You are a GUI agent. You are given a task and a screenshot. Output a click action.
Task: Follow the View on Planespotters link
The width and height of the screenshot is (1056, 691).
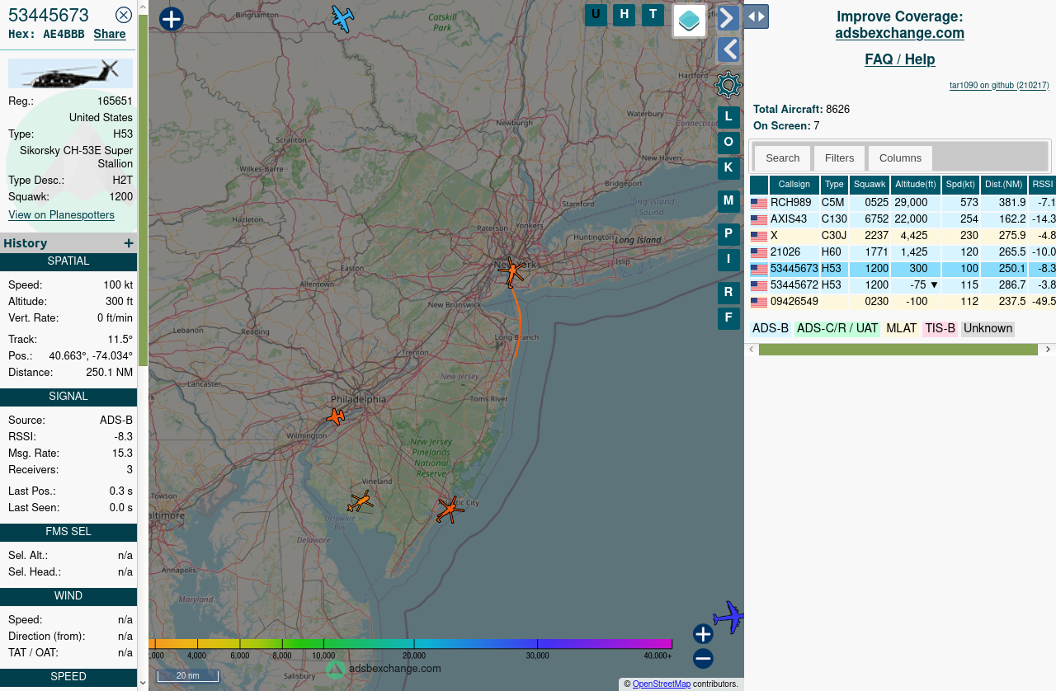point(61,215)
